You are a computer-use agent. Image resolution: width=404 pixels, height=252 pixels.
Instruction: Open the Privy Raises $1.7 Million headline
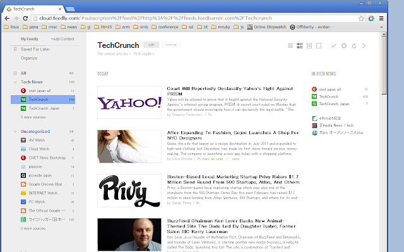coord(233,179)
